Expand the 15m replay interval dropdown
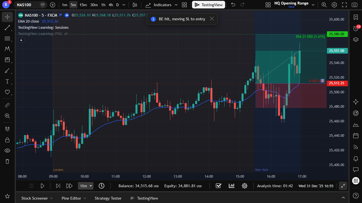The image size is (362, 203). click(86, 186)
